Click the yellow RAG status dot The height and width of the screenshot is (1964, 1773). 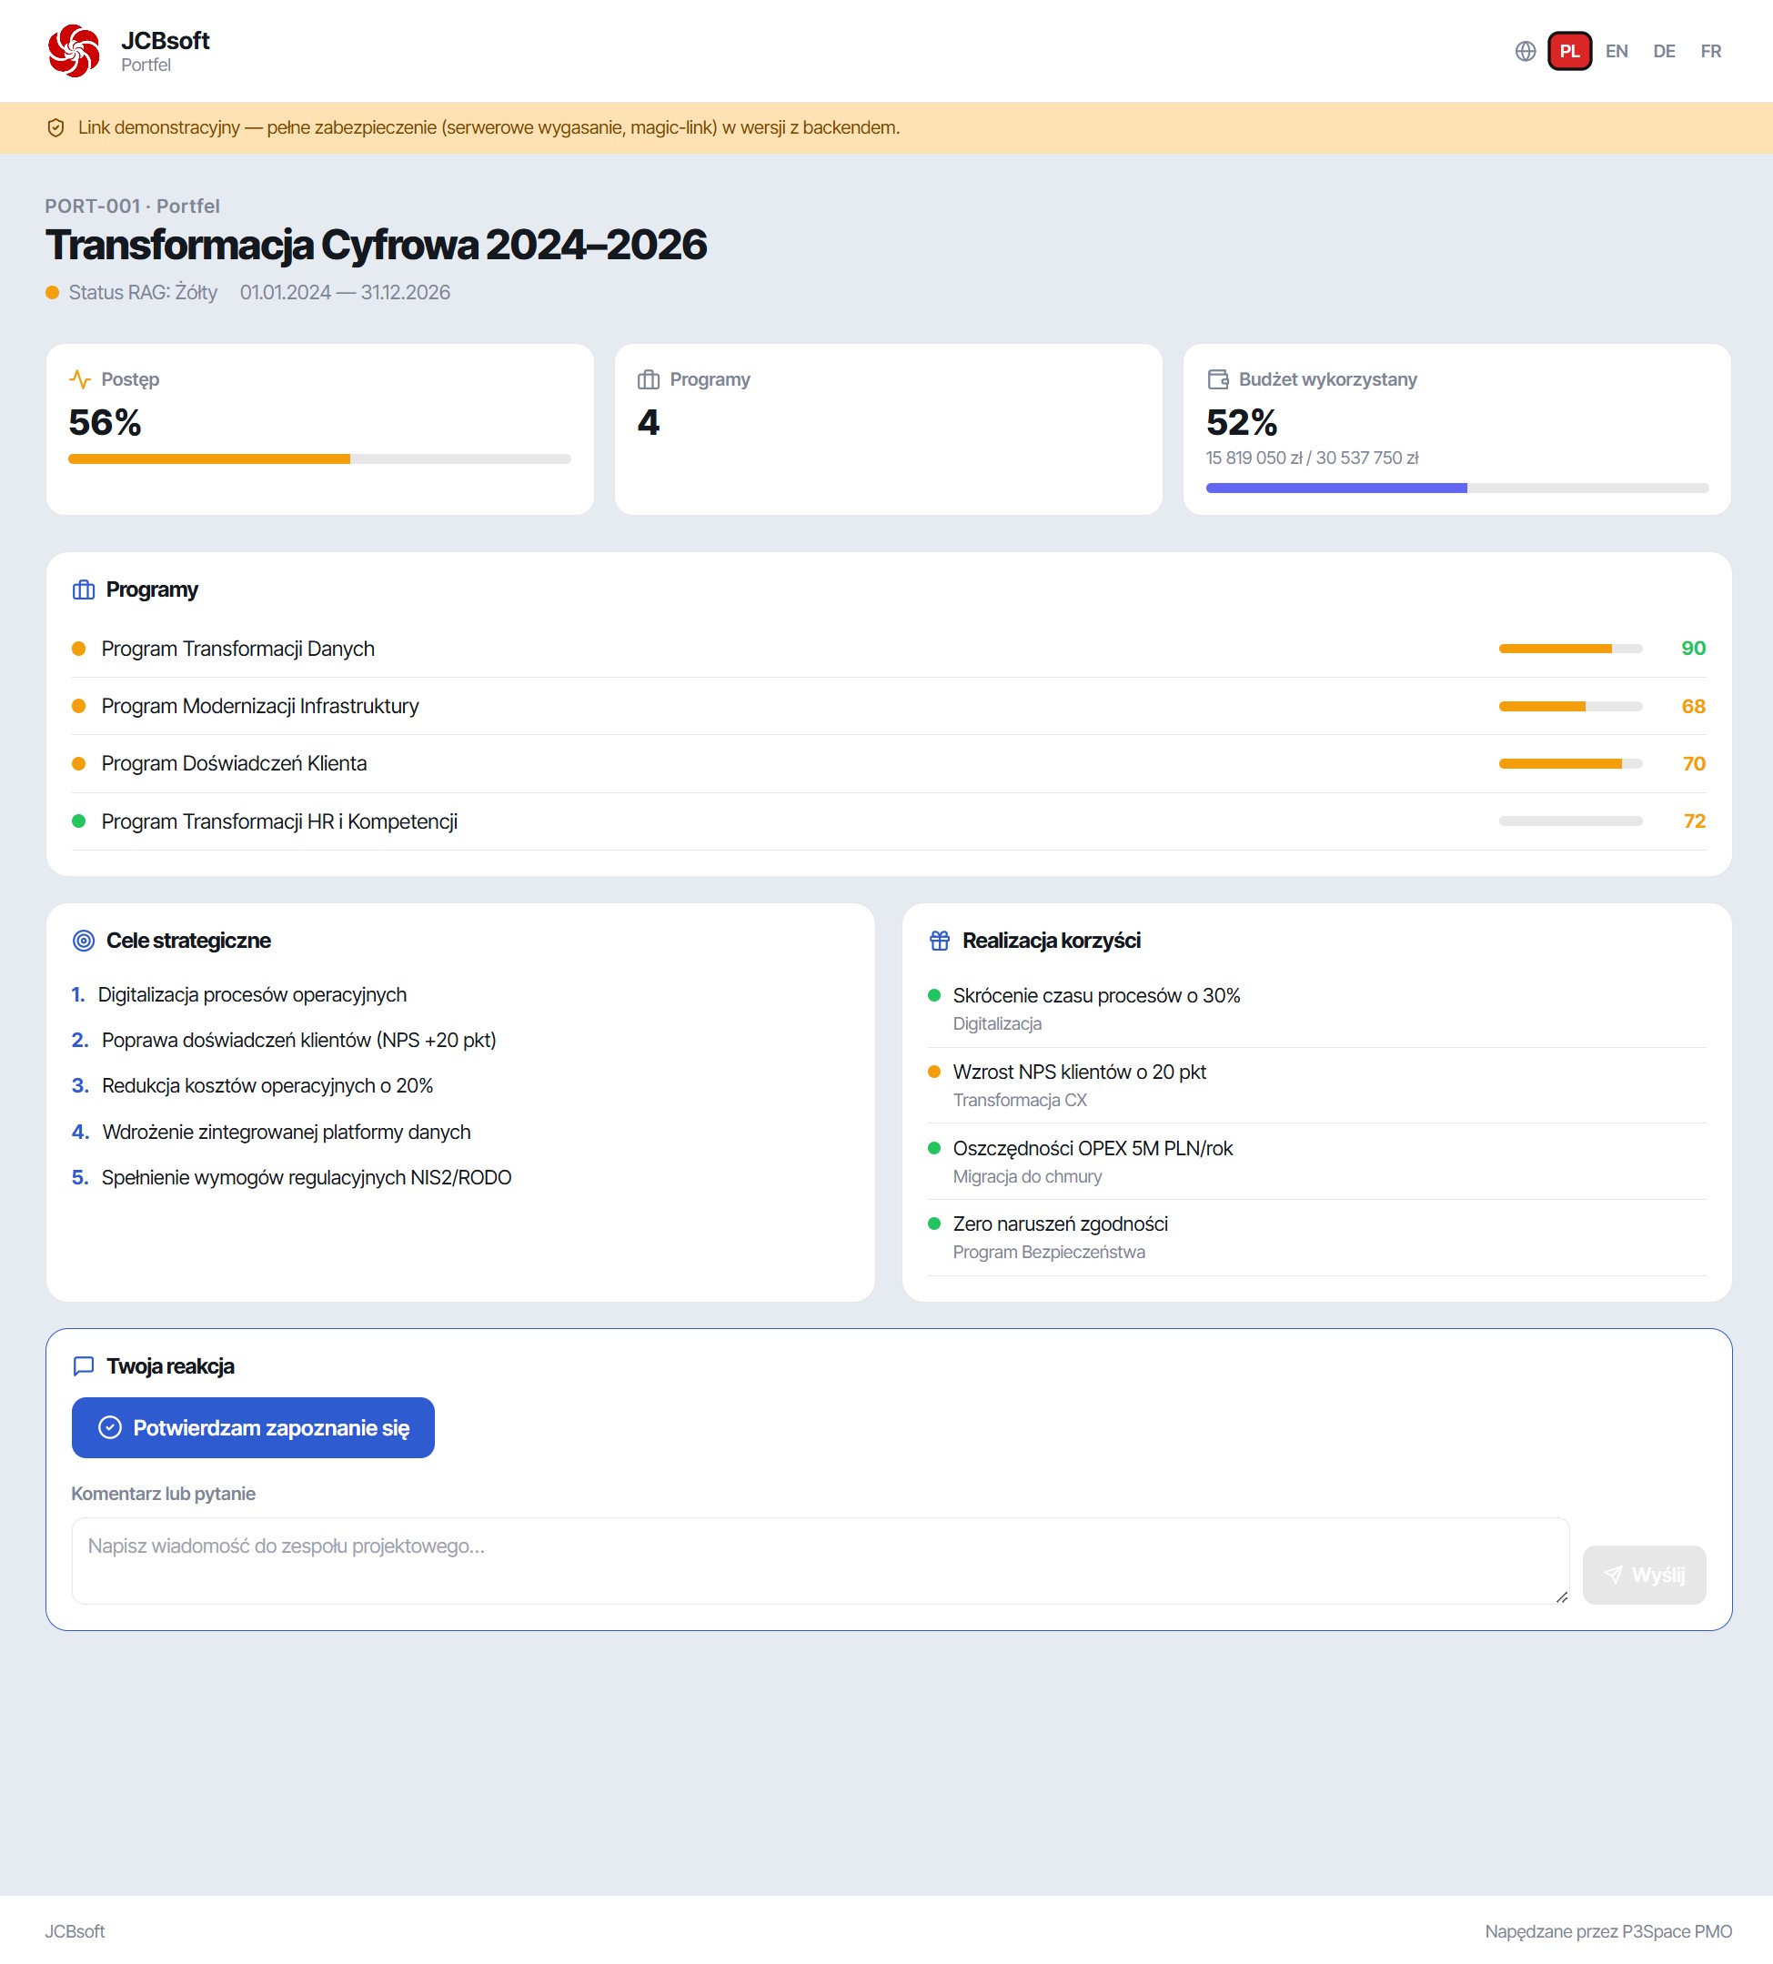coord(53,292)
